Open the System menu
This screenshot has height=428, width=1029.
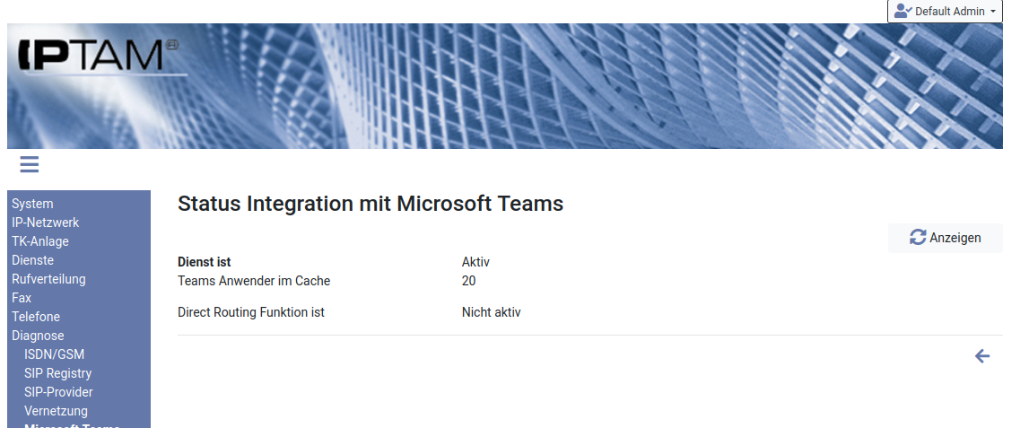point(32,204)
